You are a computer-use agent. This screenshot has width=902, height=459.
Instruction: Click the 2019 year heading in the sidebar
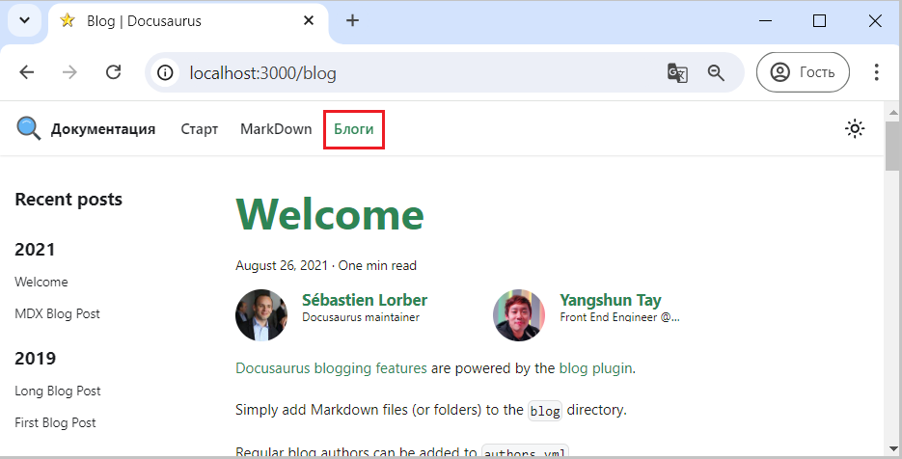click(x=35, y=359)
